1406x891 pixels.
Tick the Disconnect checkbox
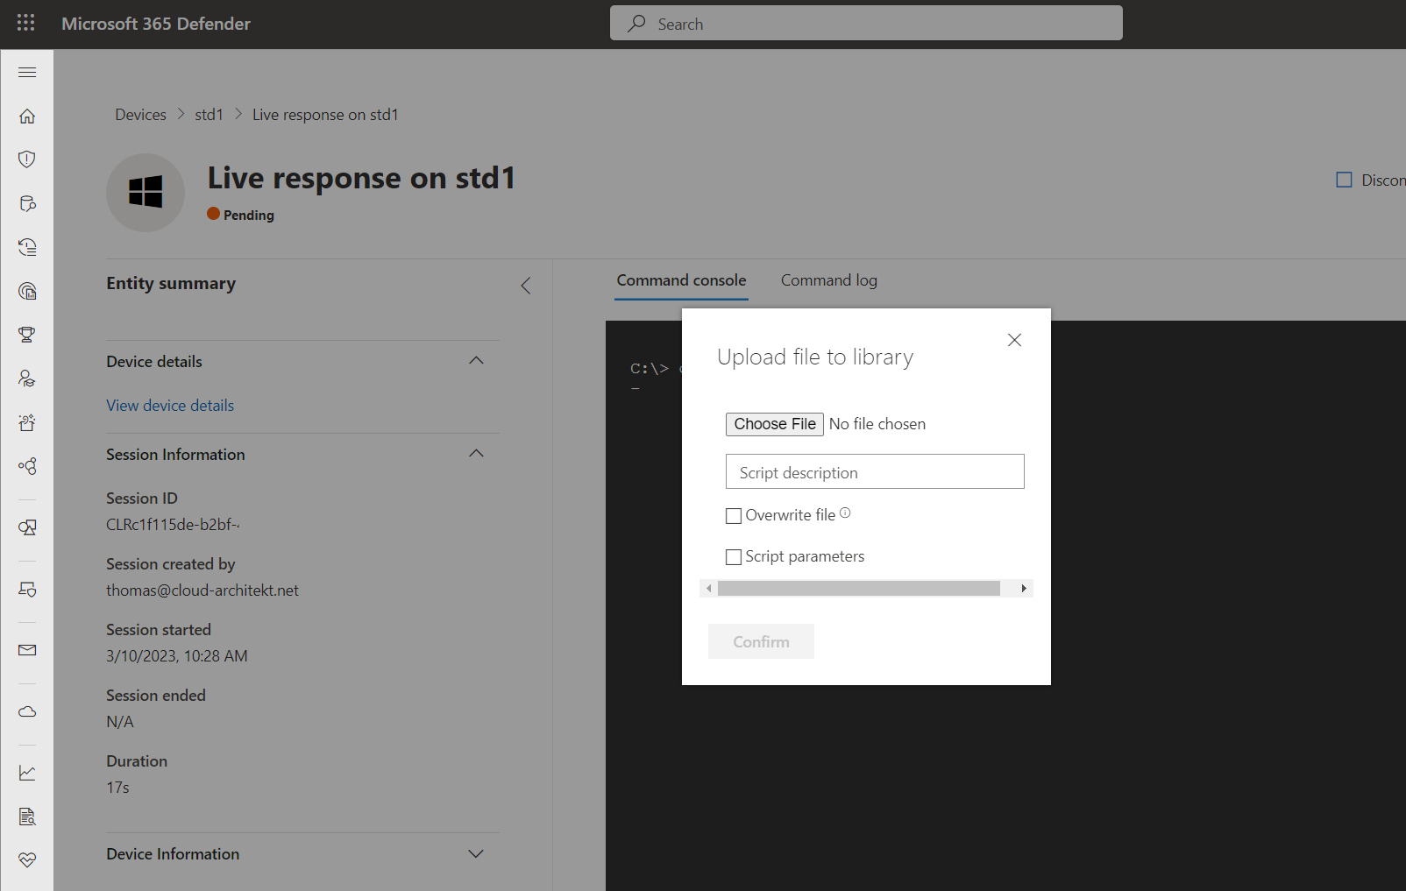[x=1344, y=180]
